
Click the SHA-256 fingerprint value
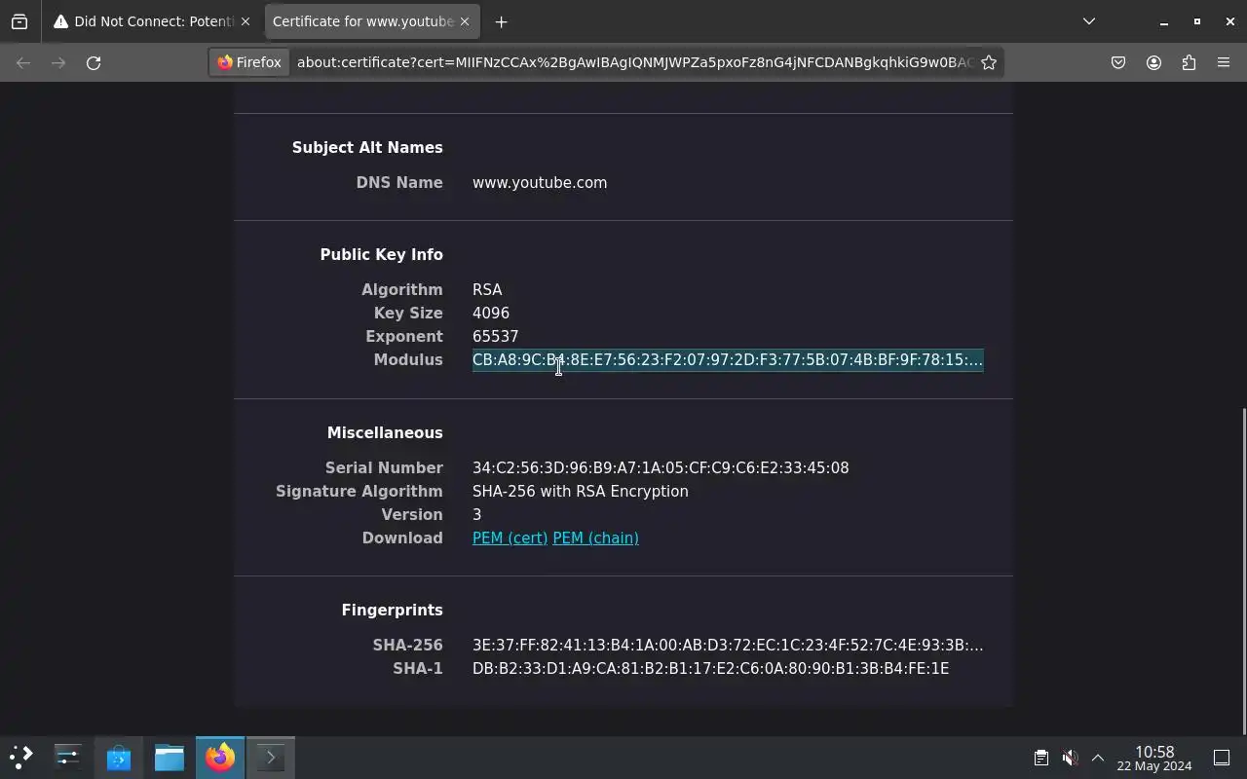pyautogui.click(x=728, y=645)
